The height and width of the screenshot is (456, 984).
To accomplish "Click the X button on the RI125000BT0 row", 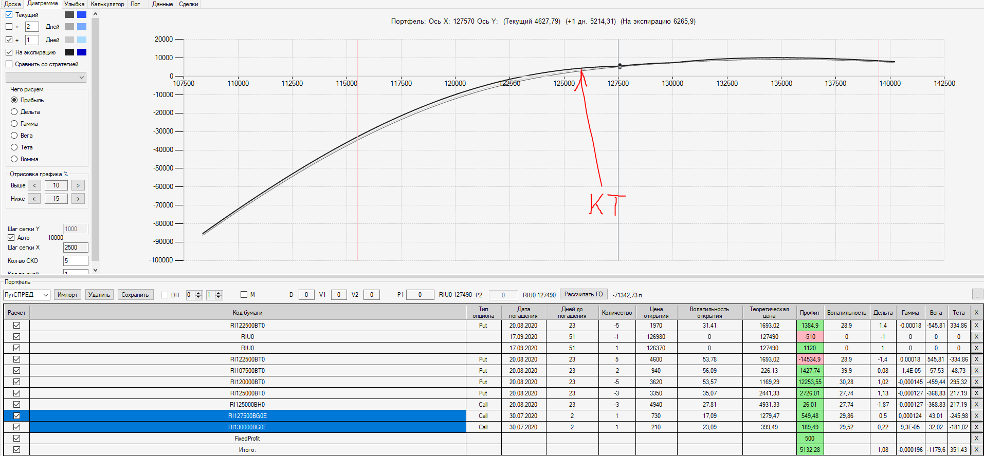I will pyautogui.click(x=976, y=393).
